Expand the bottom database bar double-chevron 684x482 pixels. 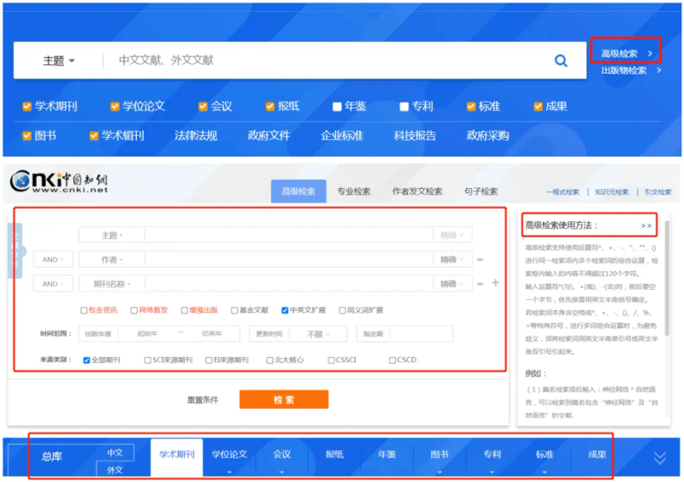tap(659, 458)
